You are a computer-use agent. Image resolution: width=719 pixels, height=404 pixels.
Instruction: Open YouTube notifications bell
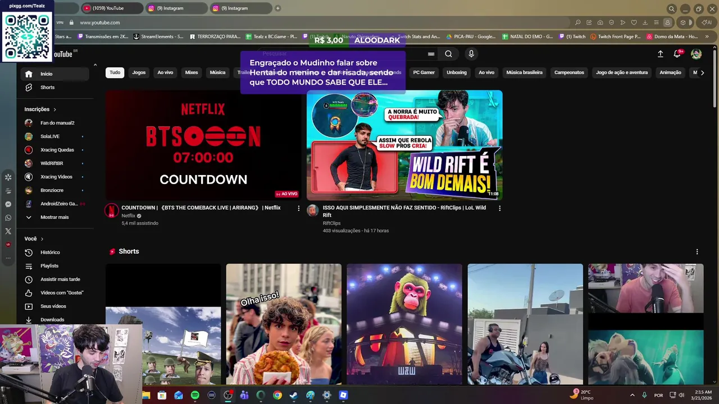(x=677, y=54)
